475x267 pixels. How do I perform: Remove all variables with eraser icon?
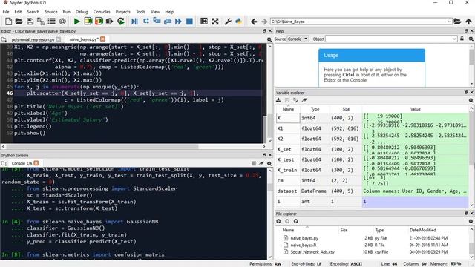[304, 100]
